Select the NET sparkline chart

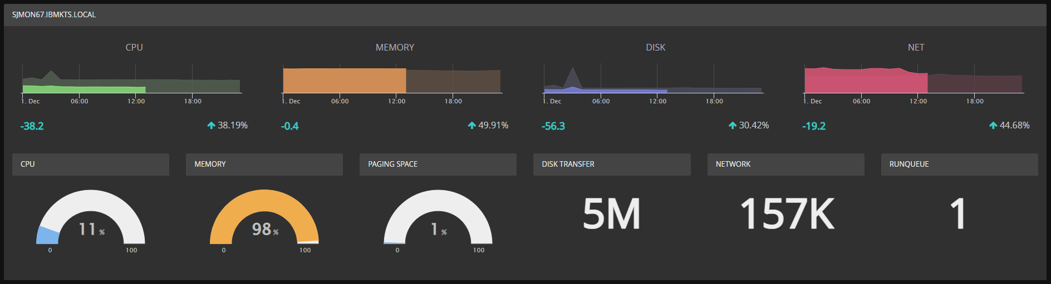tap(914, 78)
